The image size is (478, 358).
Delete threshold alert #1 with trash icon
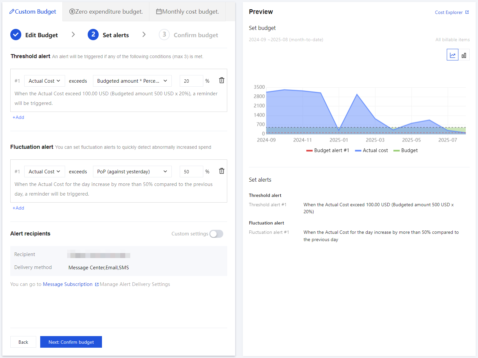(x=222, y=80)
